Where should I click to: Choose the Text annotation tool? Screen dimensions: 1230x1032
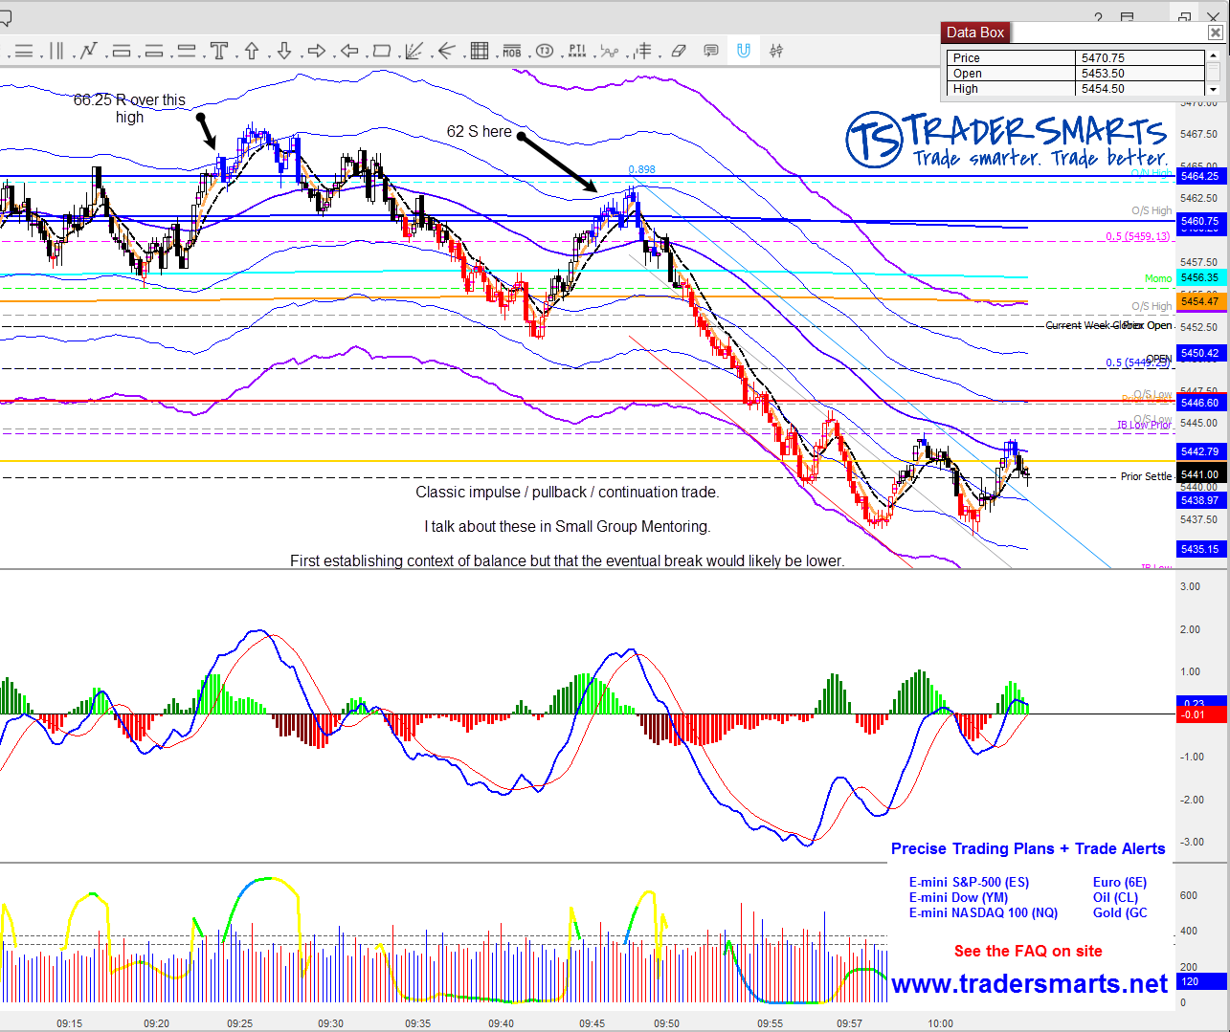[x=219, y=51]
